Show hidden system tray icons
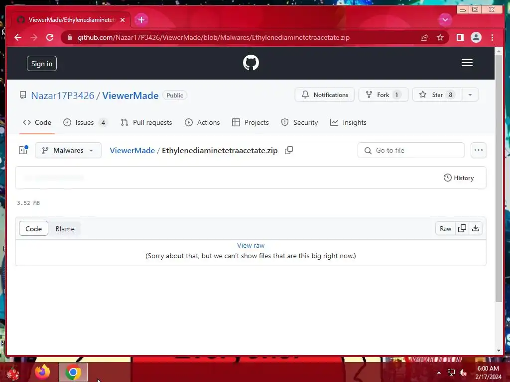This screenshot has width=510, height=382. (439, 373)
